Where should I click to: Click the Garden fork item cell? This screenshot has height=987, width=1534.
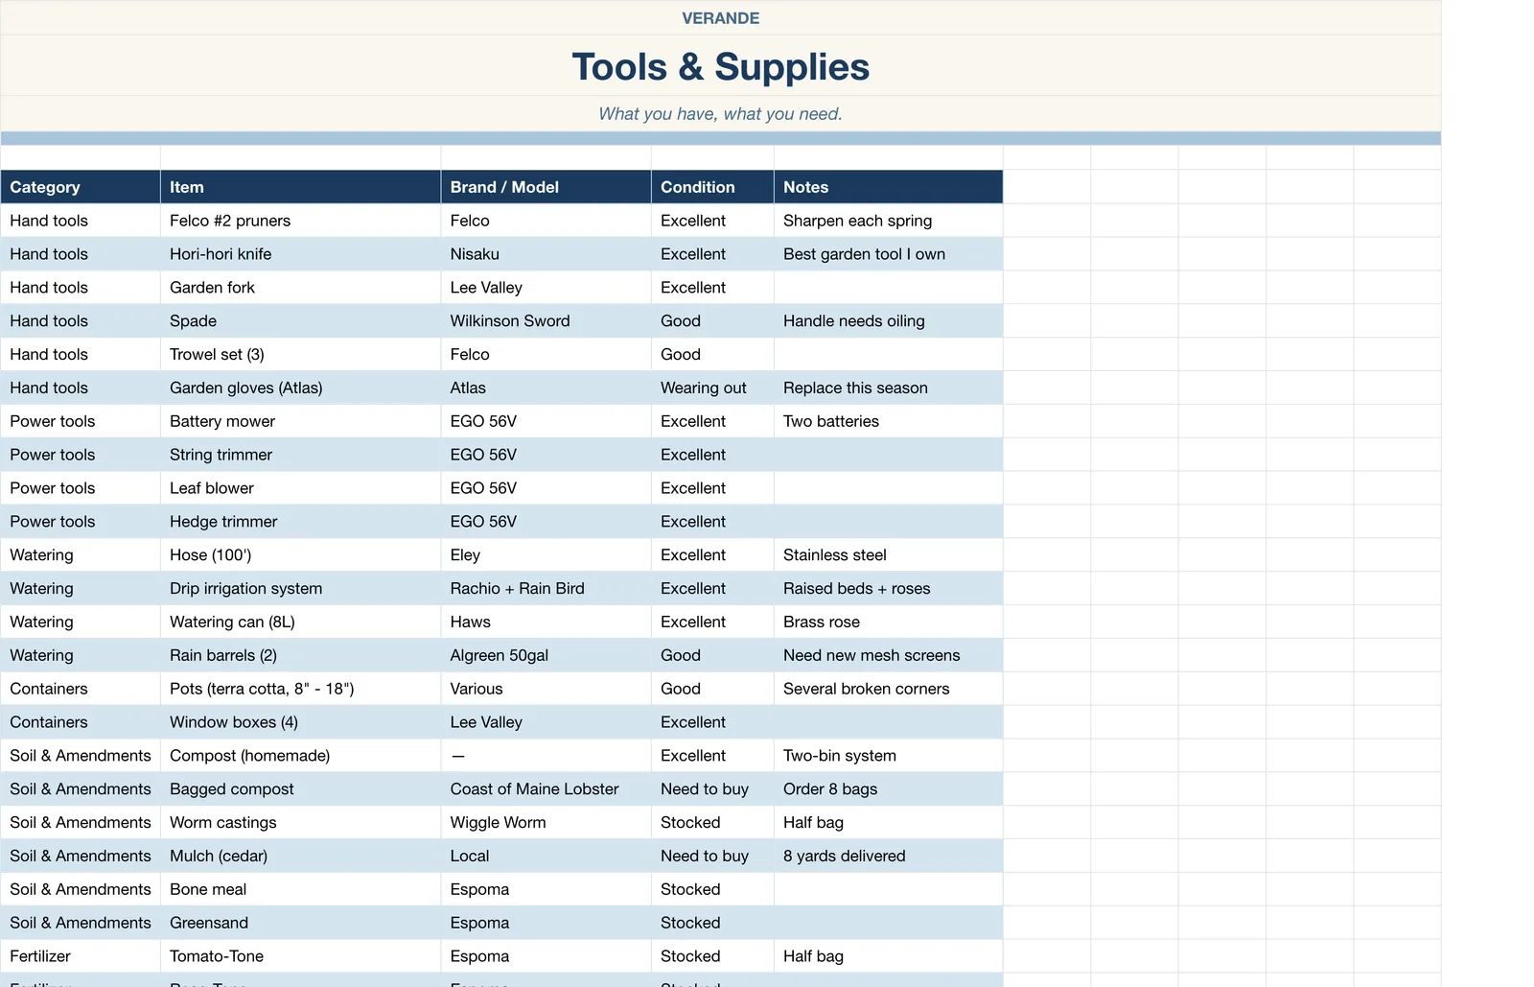[x=300, y=288]
